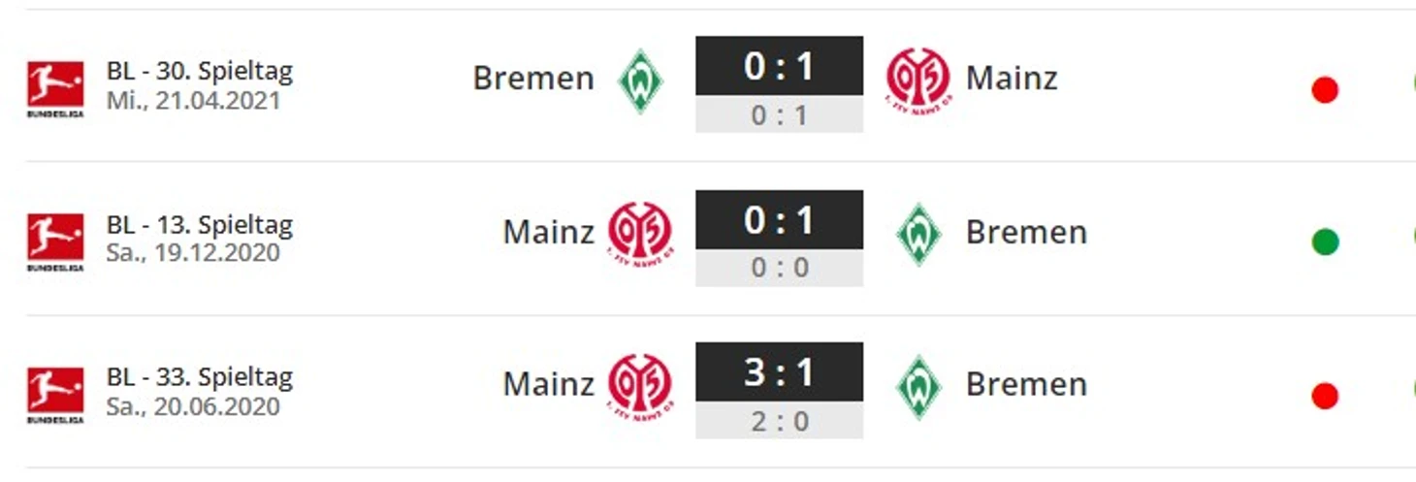Open 0 : 1 score of 19.12.2020 match

click(779, 220)
